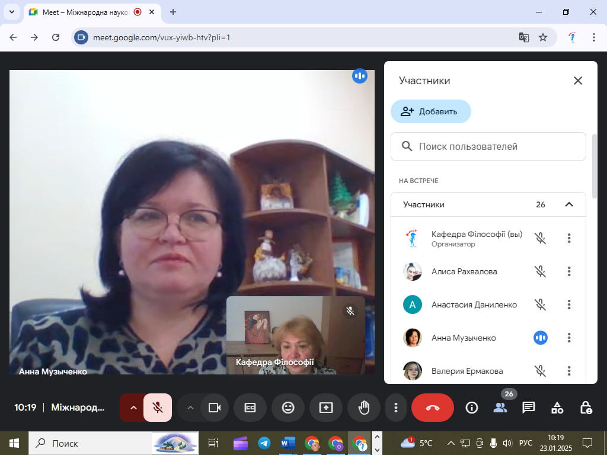Open audio settings arrow beside microphone button

pyautogui.click(x=133, y=408)
